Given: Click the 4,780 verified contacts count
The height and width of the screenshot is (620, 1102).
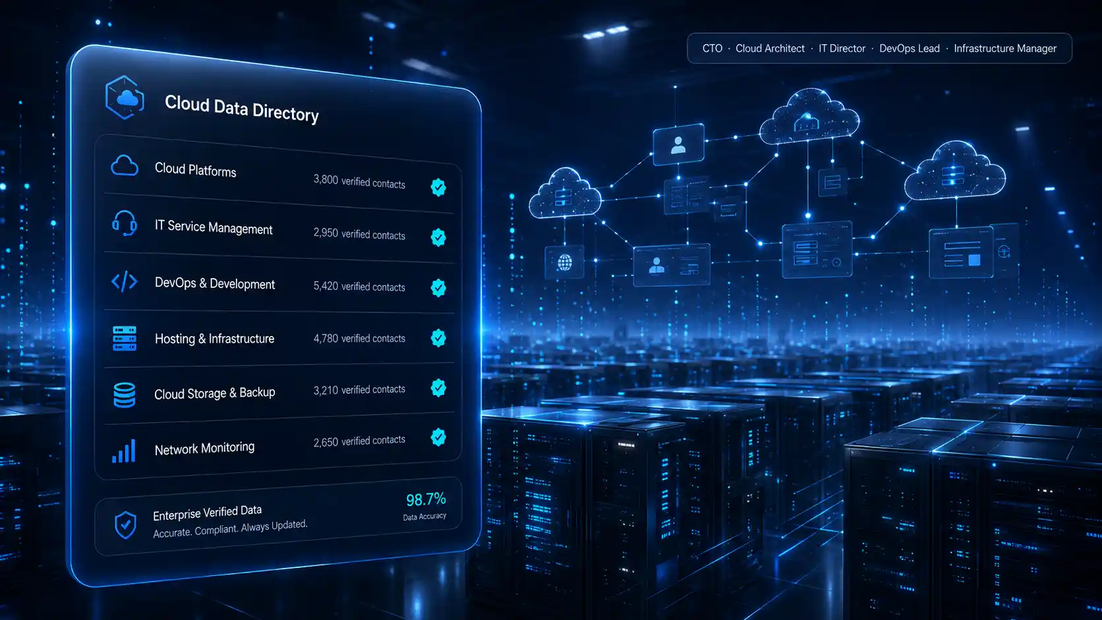Looking at the screenshot, I should point(359,338).
